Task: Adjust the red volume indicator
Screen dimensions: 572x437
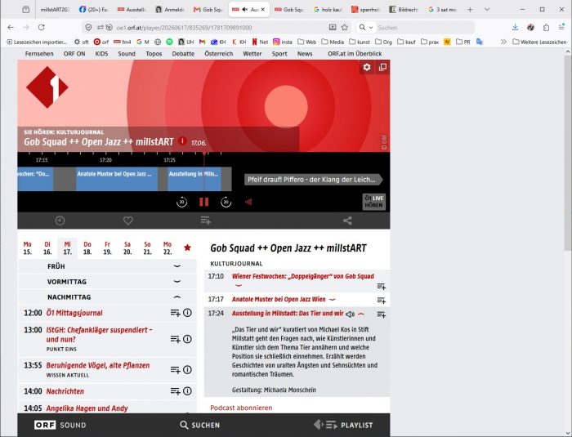Action: click(248, 202)
